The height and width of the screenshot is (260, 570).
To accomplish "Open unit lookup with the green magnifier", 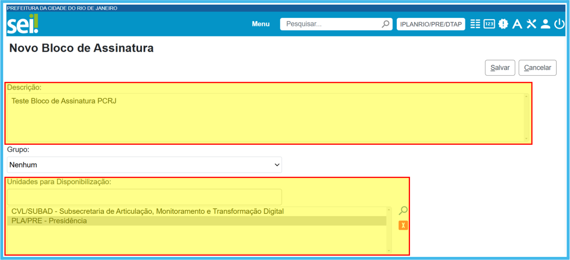I will click(x=403, y=211).
